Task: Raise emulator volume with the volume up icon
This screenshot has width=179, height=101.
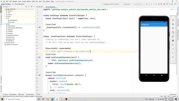Action: tap(173, 24)
